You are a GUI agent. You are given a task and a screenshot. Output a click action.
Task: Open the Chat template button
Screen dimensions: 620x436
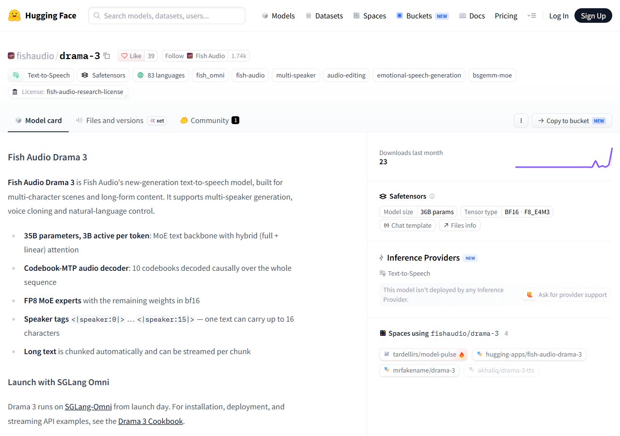(407, 225)
